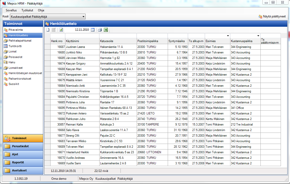Click the Palkankorotukset people icon

pos(6,79)
